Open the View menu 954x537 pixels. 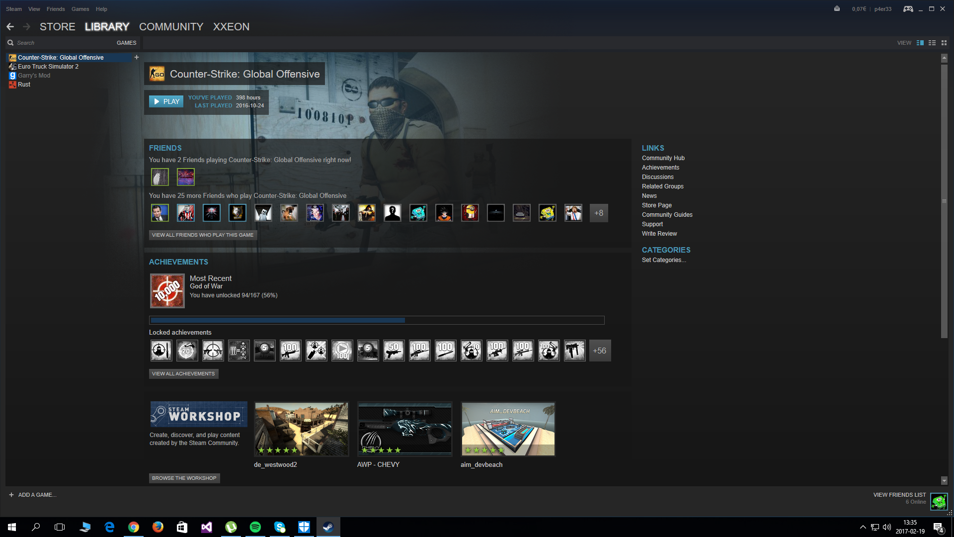coord(34,9)
